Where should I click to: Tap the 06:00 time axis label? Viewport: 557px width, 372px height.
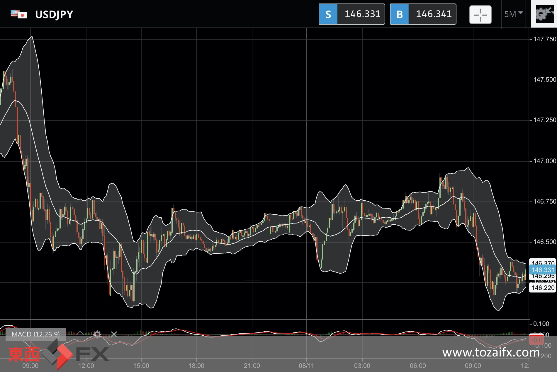(x=418, y=366)
